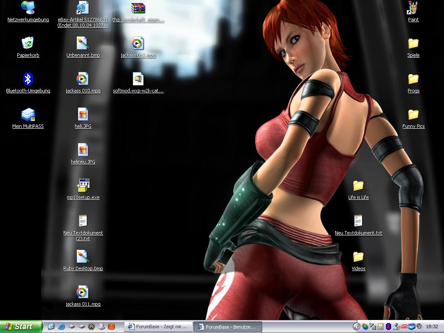Select the softmod.wxp-w2k-cat file icon
The image size is (444, 333).
pyautogui.click(x=138, y=79)
